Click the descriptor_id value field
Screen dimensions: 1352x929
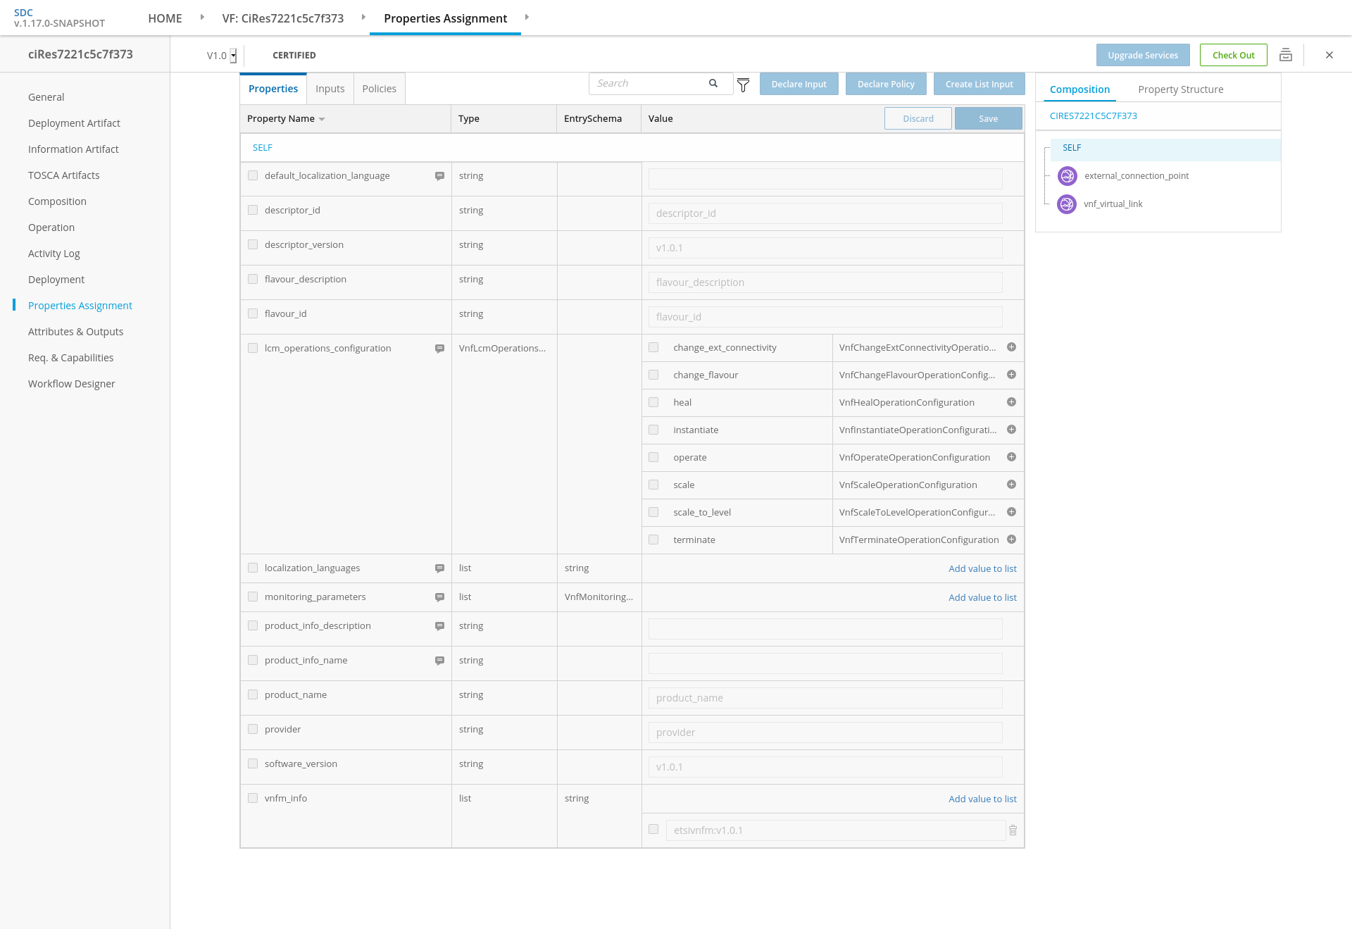(x=825, y=213)
